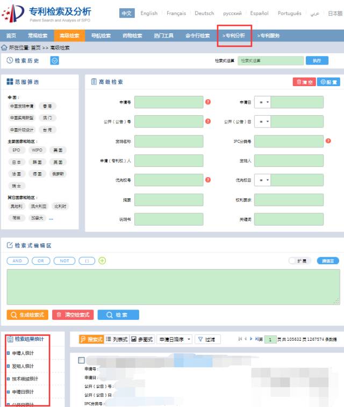Open the 专利服务 navigation item
The height and width of the screenshot is (407, 344).
[x=269, y=36]
